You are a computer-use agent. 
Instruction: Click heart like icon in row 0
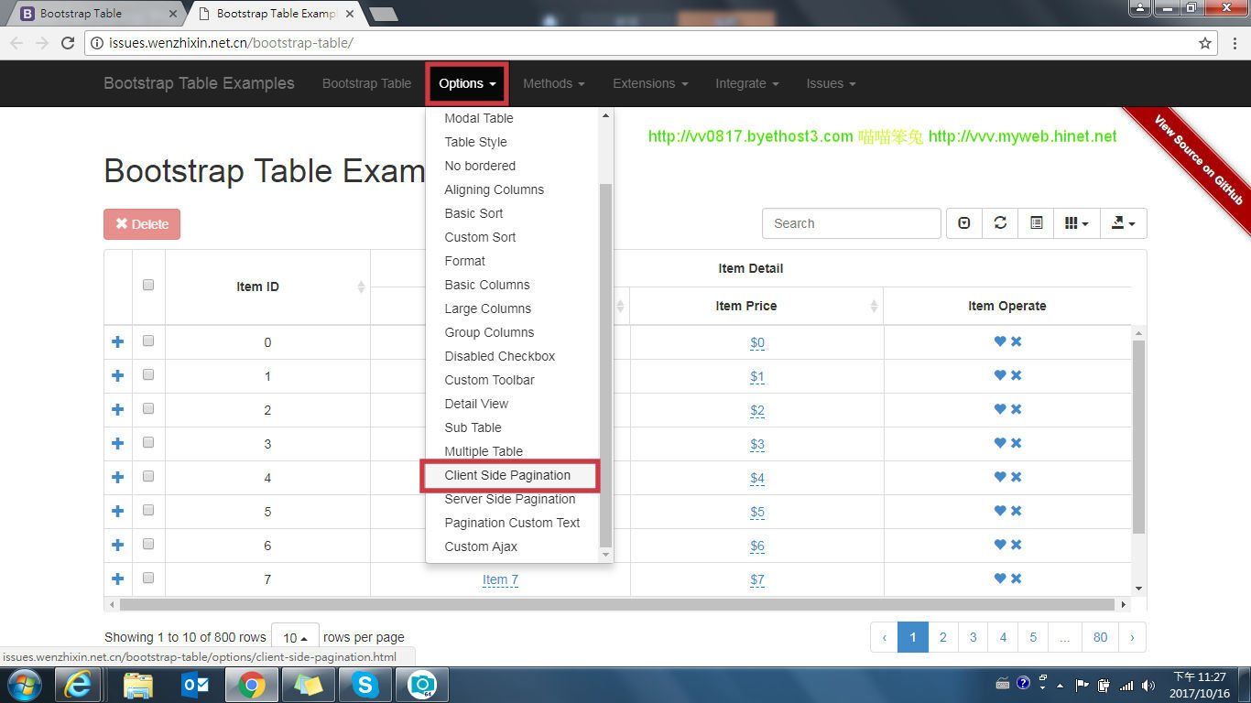click(1000, 341)
